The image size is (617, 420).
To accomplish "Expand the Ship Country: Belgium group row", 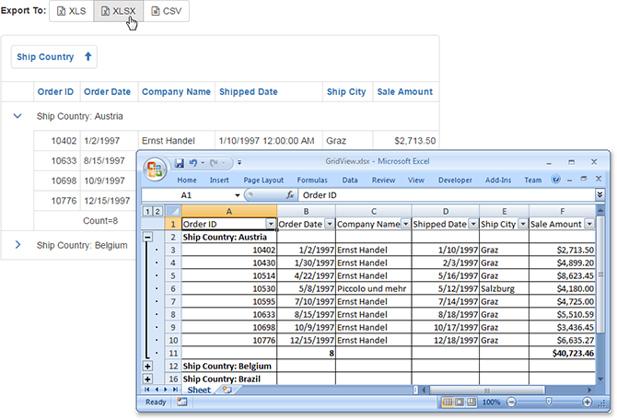I will [x=17, y=245].
